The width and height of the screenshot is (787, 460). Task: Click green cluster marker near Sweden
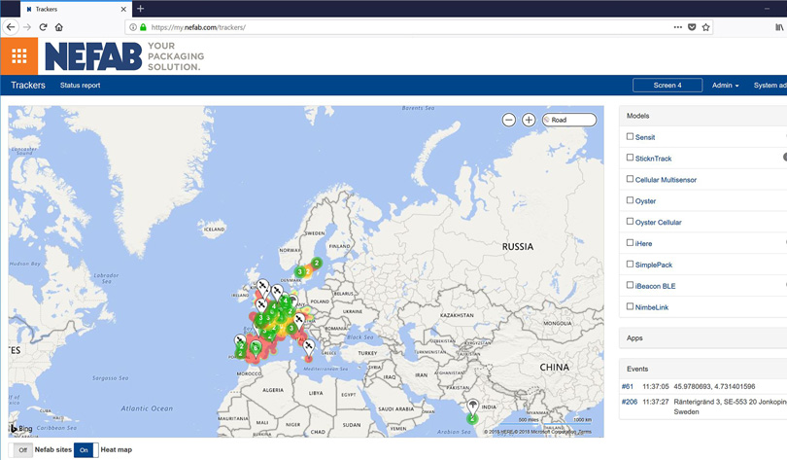317,263
